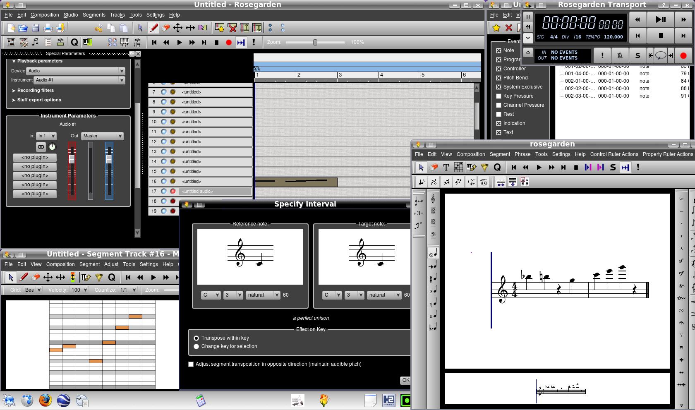
Task: Click the treble clef icon in notation side palette
Action: (x=433, y=199)
